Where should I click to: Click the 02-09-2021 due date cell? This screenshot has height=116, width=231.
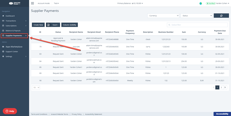pos(220,54)
